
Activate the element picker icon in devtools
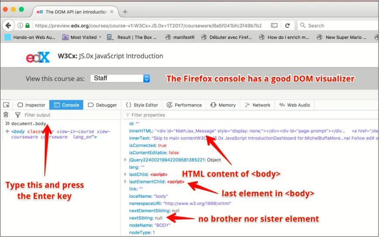pyautogui.click(x=6, y=105)
